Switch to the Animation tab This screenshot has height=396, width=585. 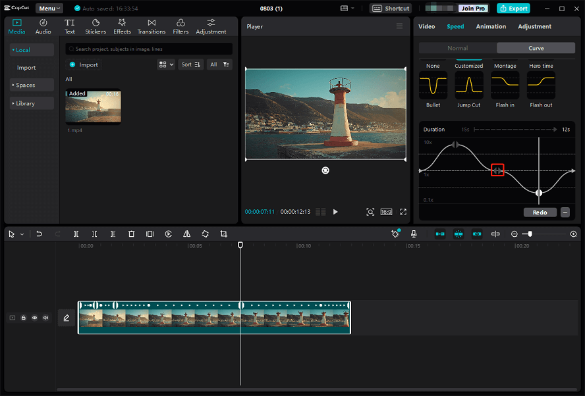pos(491,26)
